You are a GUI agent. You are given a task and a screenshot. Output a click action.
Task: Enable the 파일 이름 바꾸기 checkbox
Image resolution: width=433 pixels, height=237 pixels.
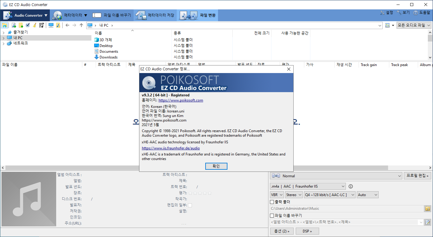[272, 215]
